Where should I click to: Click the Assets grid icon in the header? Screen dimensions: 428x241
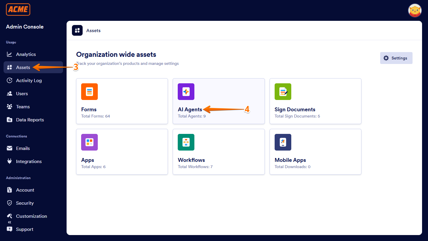77,30
